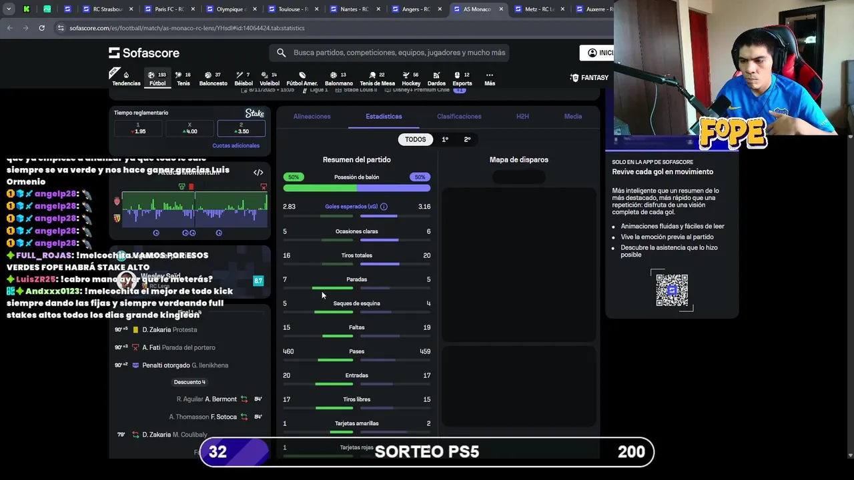Click the browser address bar URL
The width and height of the screenshot is (854, 480).
tap(187, 28)
